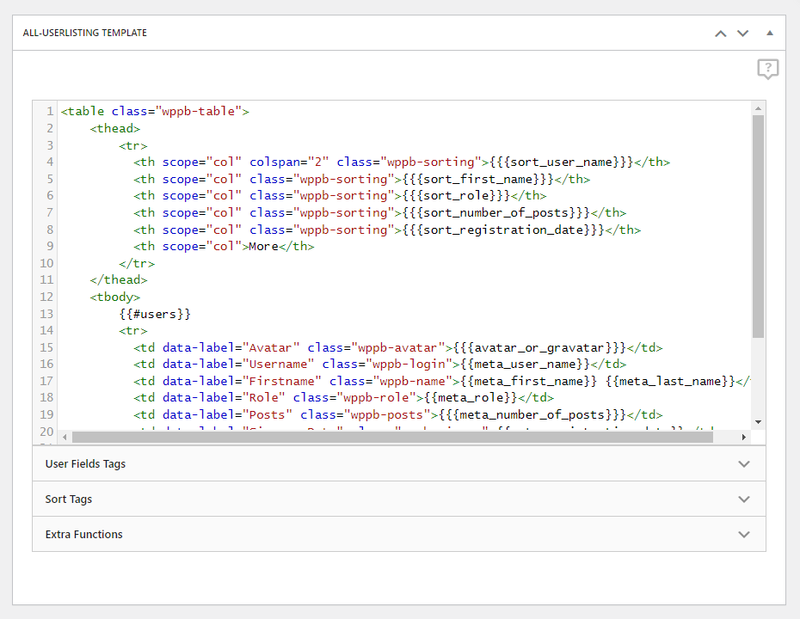Click the data-label="Username" attribute on line 16
The width and height of the screenshot is (800, 619).
238,364
